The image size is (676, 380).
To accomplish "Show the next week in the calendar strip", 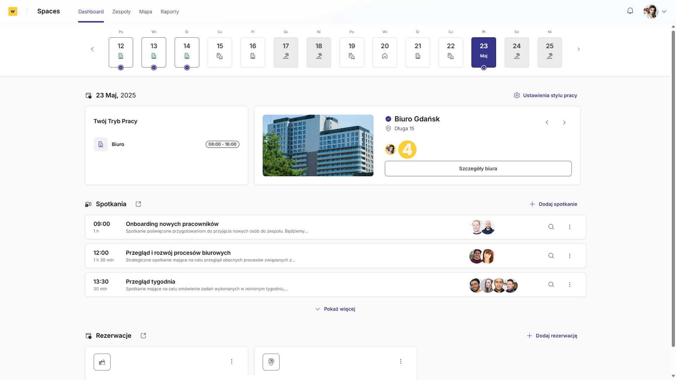I will (x=578, y=49).
